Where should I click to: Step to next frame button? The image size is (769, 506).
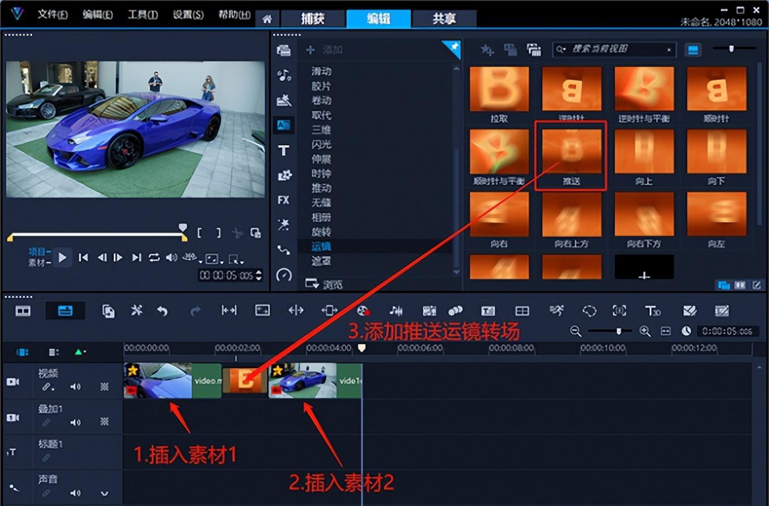pos(118,258)
